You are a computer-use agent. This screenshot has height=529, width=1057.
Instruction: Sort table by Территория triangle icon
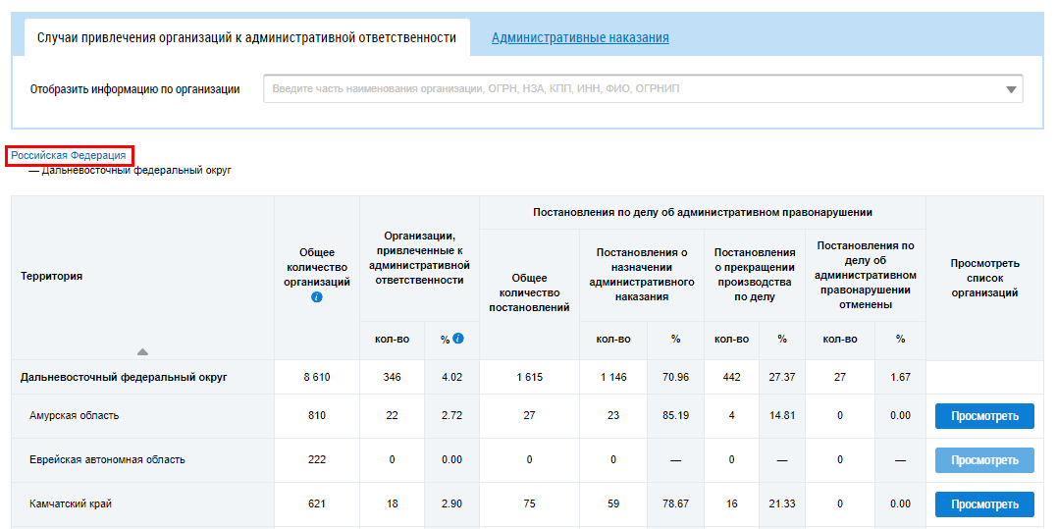click(x=142, y=351)
